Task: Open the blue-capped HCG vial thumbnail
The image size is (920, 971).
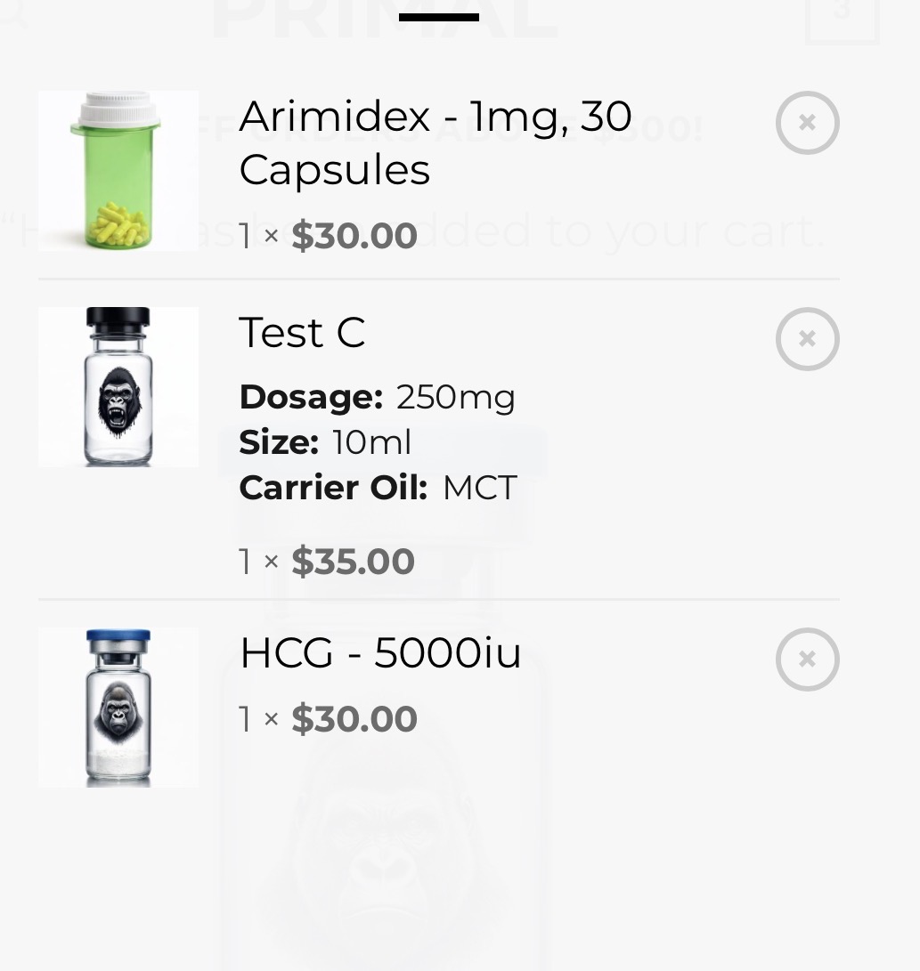Action: pos(118,708)
